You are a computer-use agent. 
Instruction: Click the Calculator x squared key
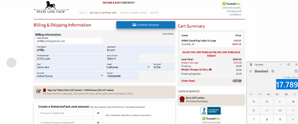267,110
